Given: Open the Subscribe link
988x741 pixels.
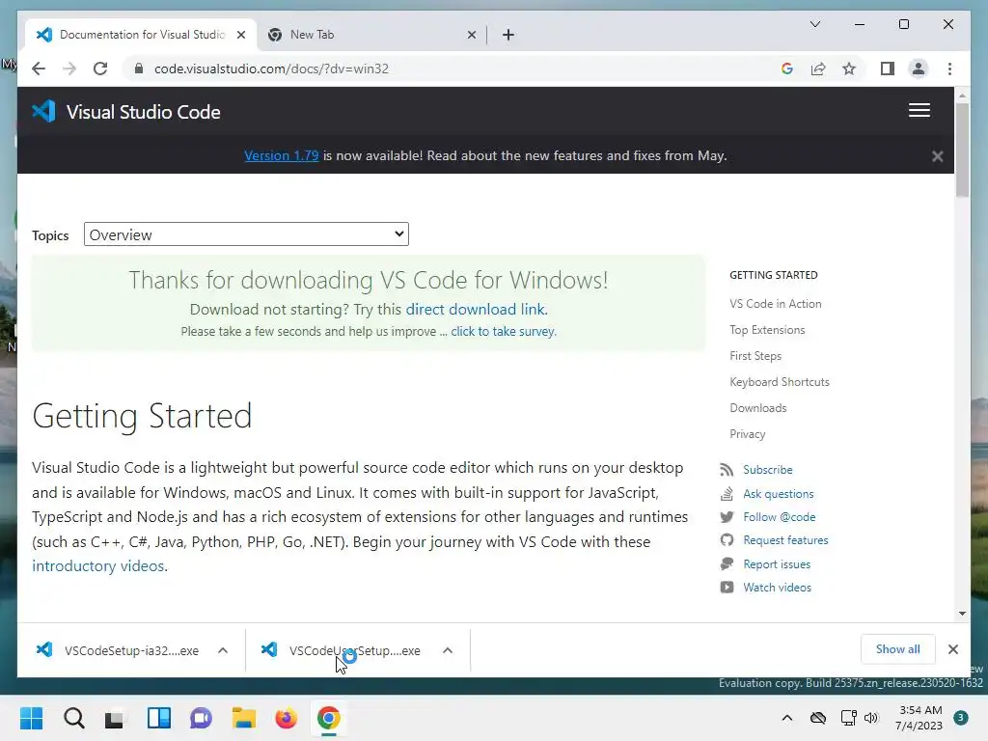Looking at the screenshot, I should 767,470.
